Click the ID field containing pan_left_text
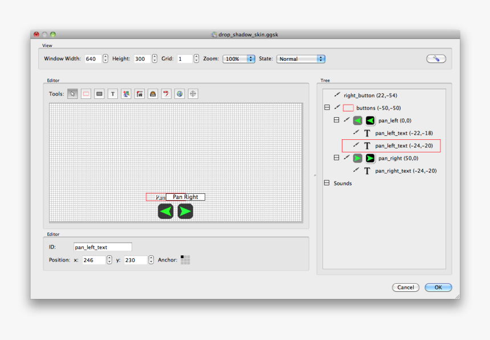 (x=103, y=247)
